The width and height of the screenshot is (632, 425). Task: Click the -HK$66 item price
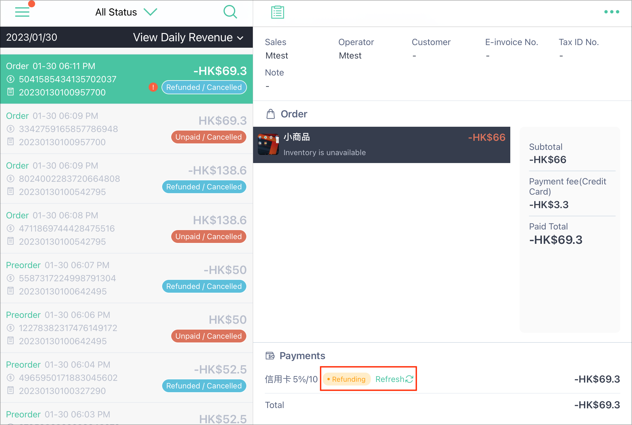click(487, 137)
